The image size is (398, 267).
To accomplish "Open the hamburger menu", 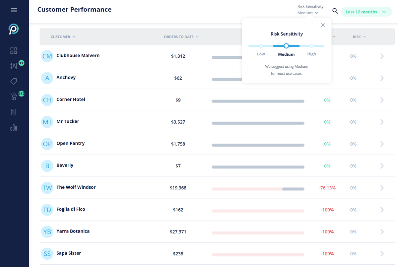I will point(14,10).
